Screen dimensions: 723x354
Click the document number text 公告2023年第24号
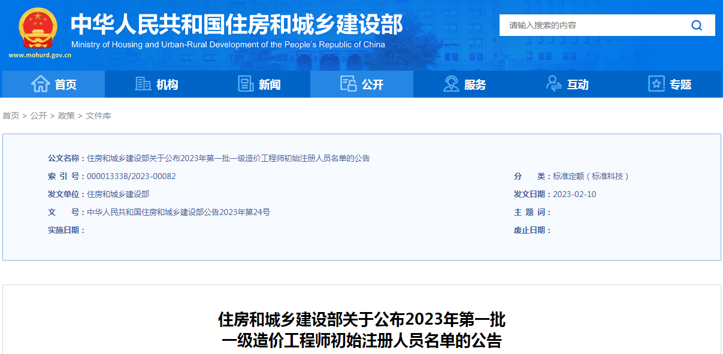236,212
